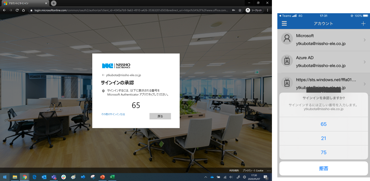Close the アカウントにサインイン tab
Image resolution: width=370 pixels, height=181 pixels.
(46, 3)
